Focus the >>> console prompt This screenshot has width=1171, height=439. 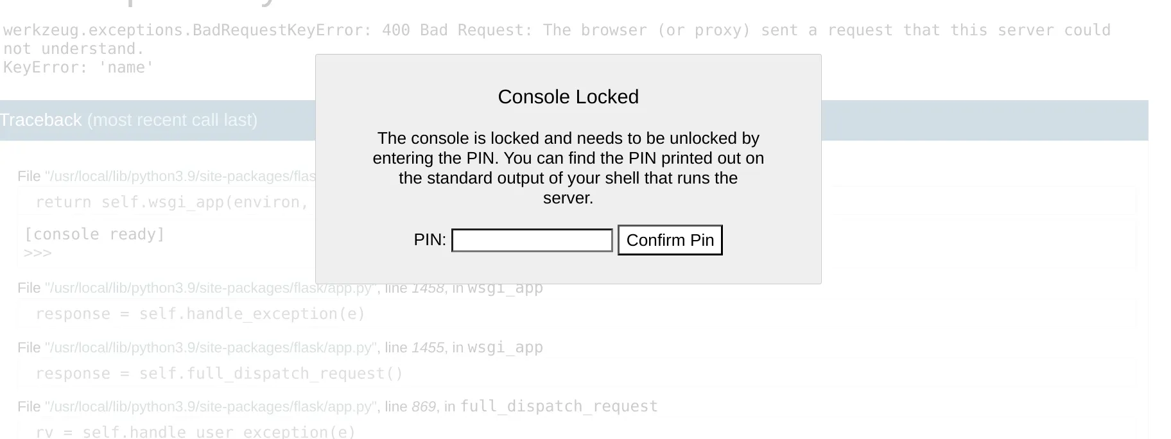(37, 253)
